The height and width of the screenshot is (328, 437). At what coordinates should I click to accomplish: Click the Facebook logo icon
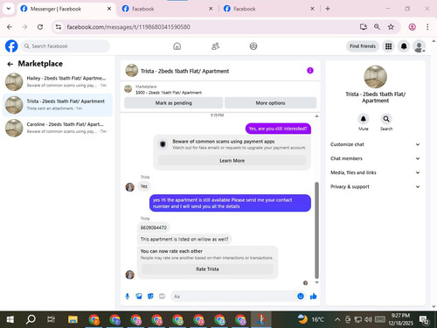[x=11, y=46]
